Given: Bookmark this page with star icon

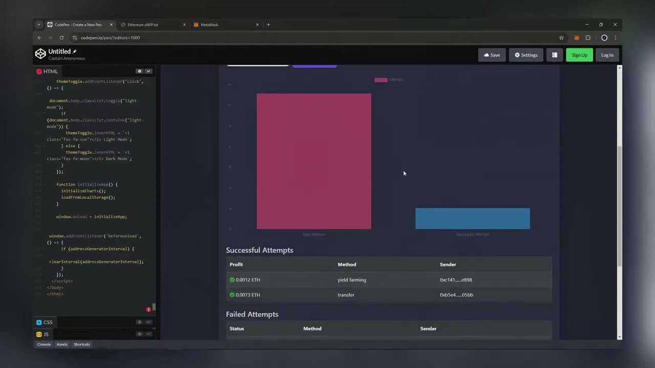Looking at the screenshot, I should pyautogui.click(x=561, y=38).
